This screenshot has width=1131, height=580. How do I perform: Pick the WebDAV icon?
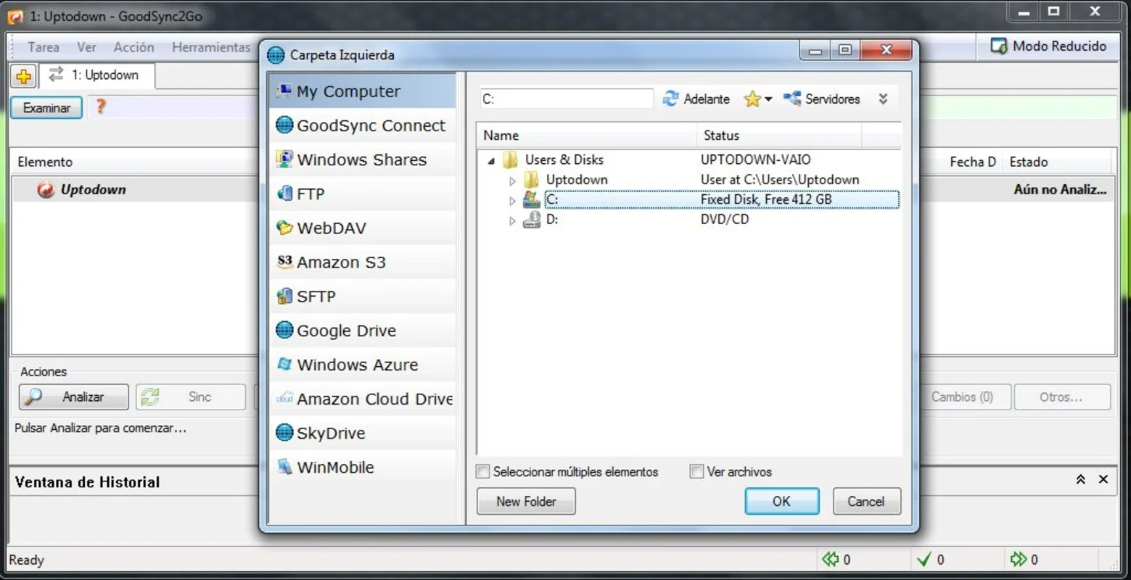coord(284,228)
